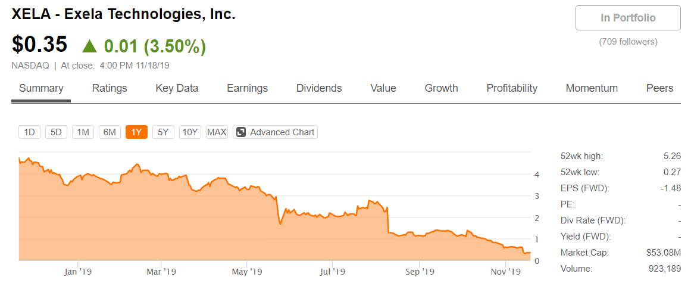Click the 709 followers text
Image resolution: width=691 pixels, height=283 pixels.
coord(628,42)
